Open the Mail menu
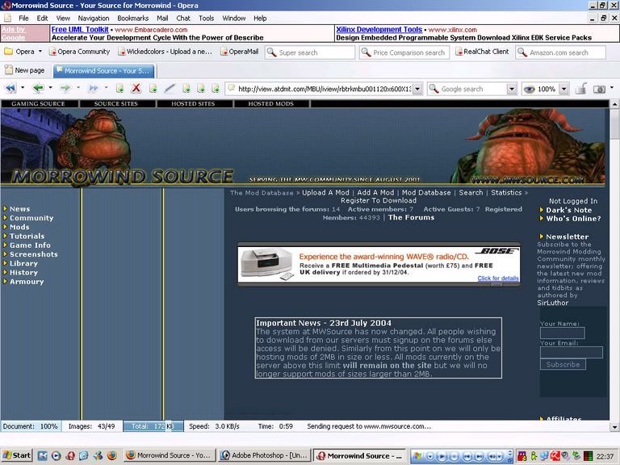Image resolution: width=620 pixels, height=465 pixels. pos(162,19)
